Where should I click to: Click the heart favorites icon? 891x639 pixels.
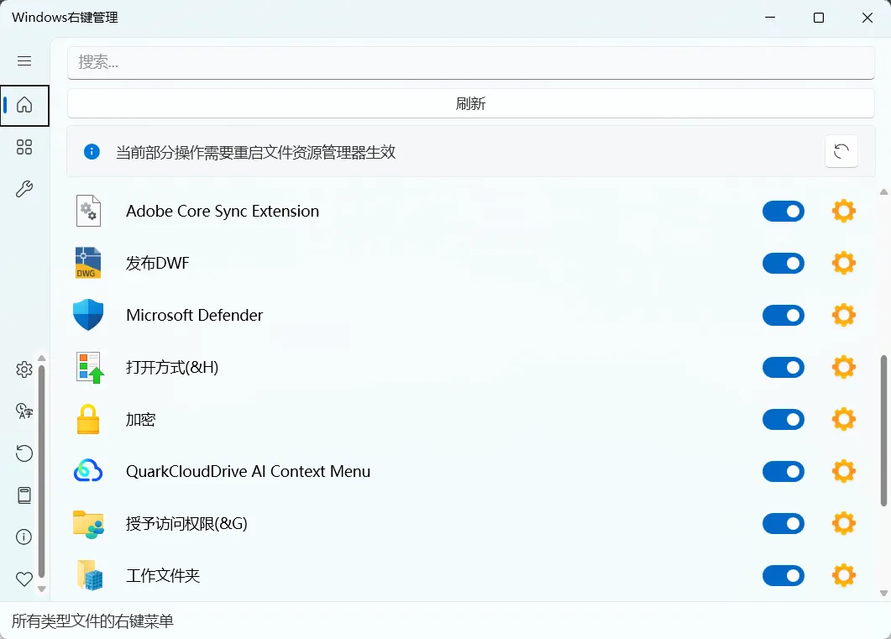[x=24, y=579]
